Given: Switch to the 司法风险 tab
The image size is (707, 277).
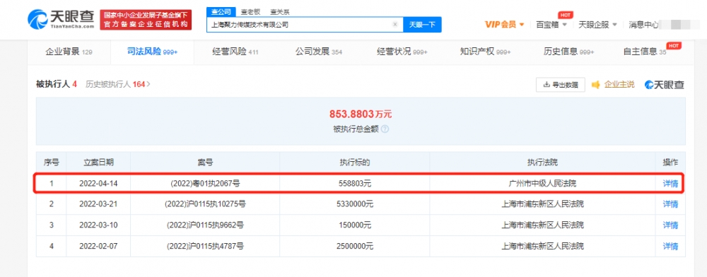Looking at the screenshot, I should (x=152, y=52).
